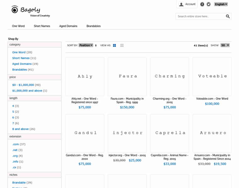Click the $25,000 injector sale price
Viewport: 239px width, 188px height.
[x=135, y=160]
